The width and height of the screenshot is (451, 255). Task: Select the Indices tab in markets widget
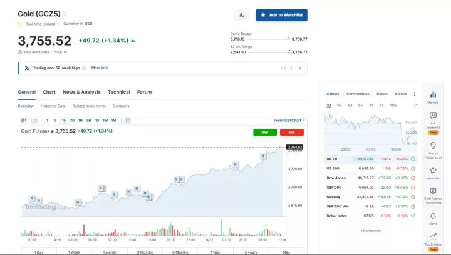click(333, 94)
